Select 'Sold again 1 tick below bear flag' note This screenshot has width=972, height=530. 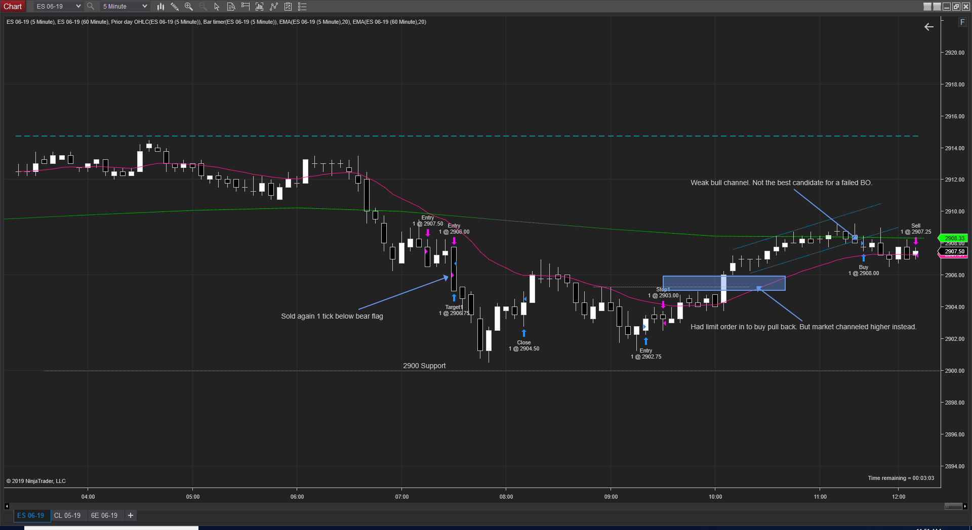(332, 316)
